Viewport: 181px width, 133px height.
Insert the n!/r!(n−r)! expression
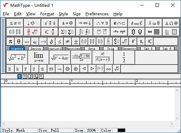[103, 57]
